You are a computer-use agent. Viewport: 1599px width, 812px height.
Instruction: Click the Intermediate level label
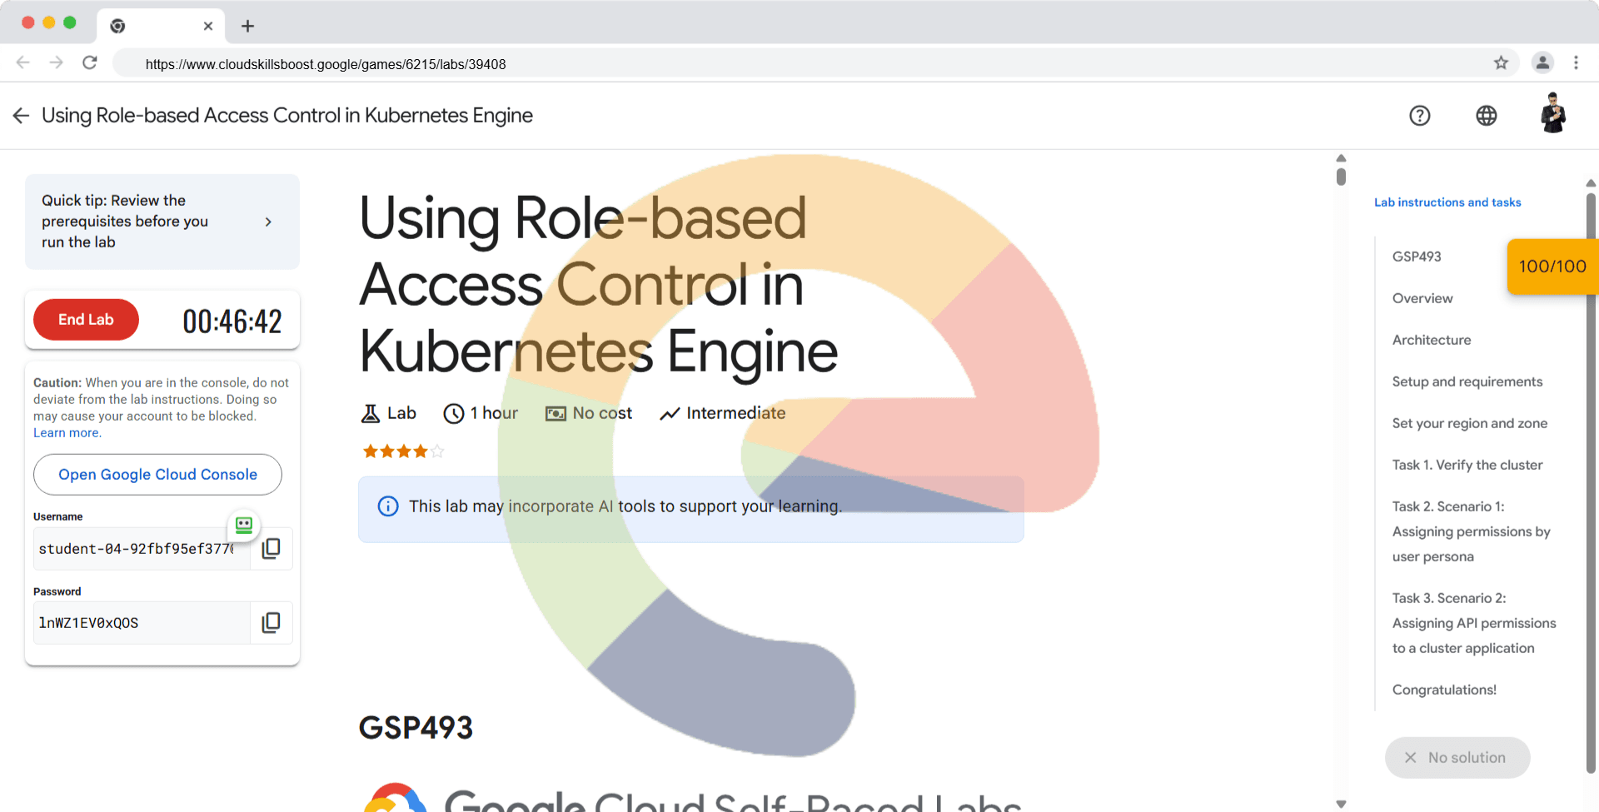723,413
